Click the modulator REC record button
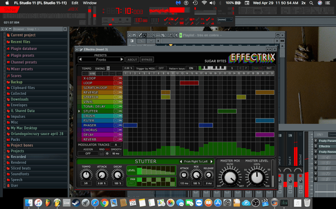This screenshot has width=336, height=209. pyautogui.click(x=108, y=154)
